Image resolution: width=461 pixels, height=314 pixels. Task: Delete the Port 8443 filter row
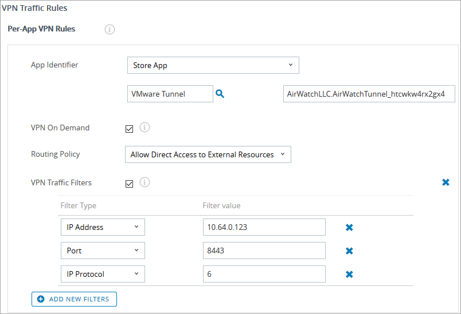tap(349, 251)
